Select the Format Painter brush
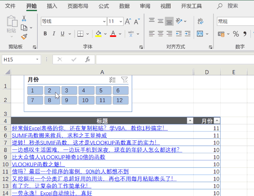The width and height of the screenshot is (254, 196). 24,37
